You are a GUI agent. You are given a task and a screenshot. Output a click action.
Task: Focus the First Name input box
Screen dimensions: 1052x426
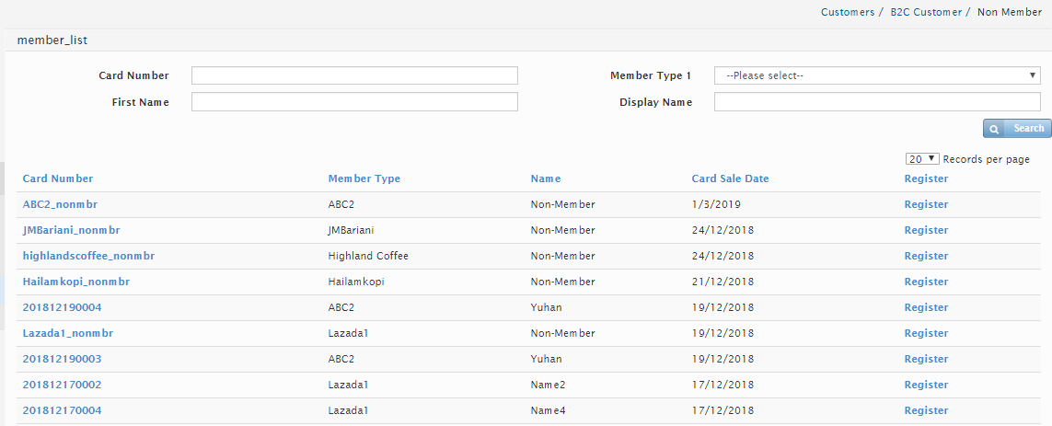(354, 102)
